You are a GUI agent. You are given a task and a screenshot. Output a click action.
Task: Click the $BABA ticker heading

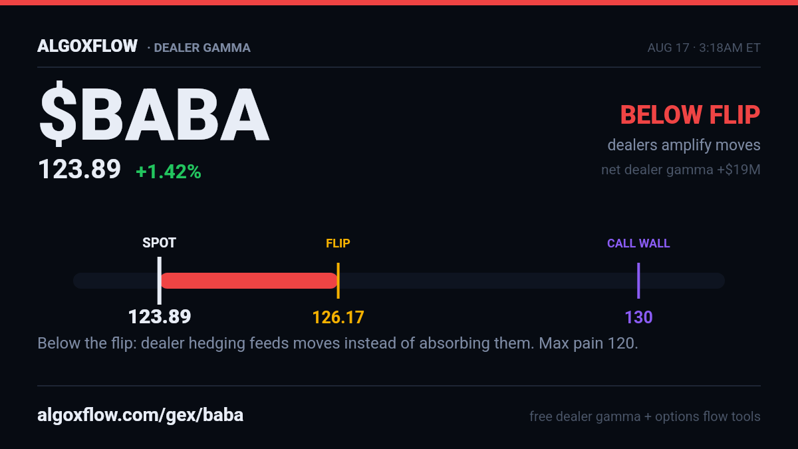point(154,115)
